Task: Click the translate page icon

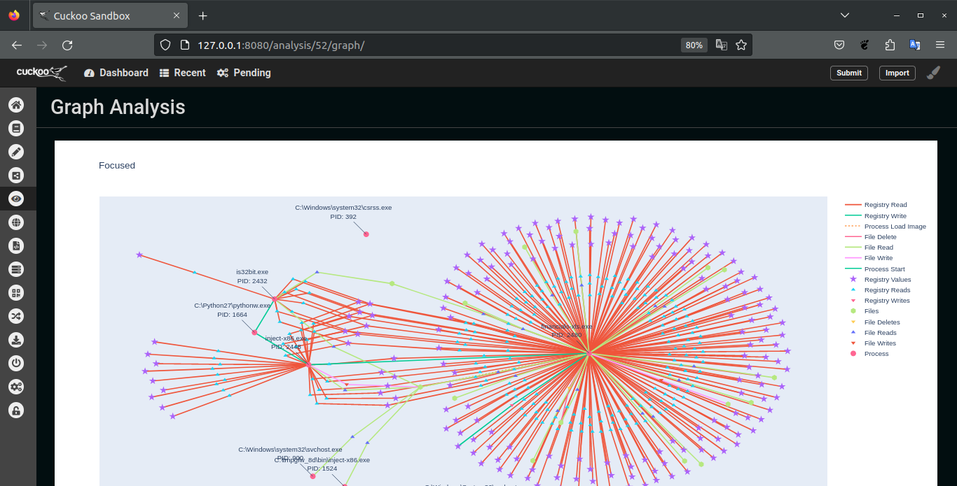Action: pyautogui.click(x=721, y=45)
